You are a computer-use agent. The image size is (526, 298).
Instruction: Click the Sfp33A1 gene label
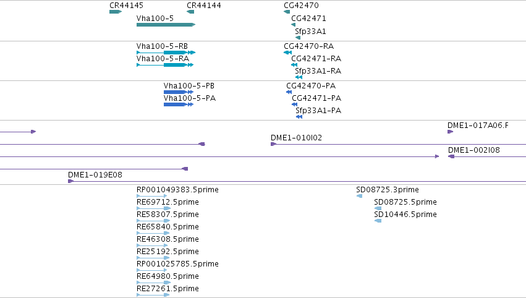click(310, 32)
